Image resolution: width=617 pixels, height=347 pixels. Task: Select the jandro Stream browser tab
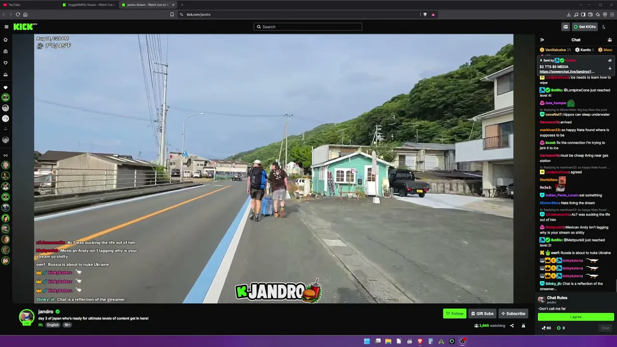pyautogui.click(x=148, y=5)
